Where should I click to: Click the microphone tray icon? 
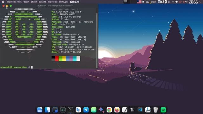pyautogui.click(x=184, y=2)
